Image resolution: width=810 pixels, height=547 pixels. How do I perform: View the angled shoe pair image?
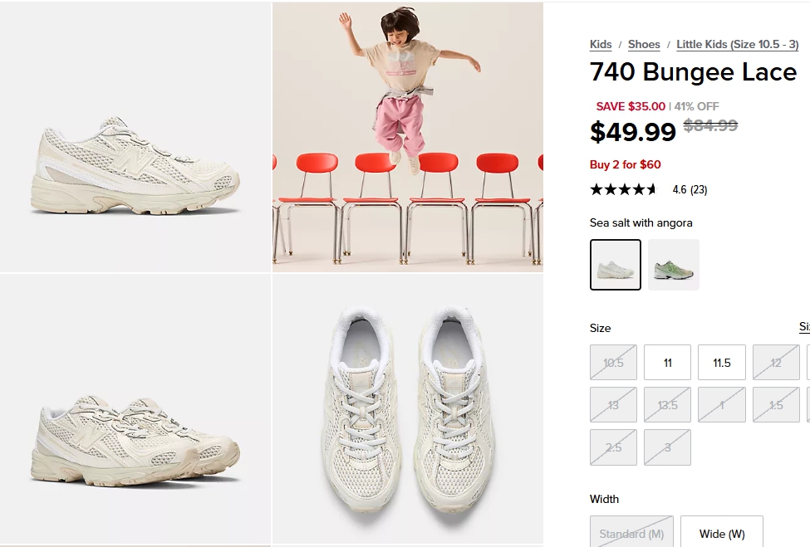pyautogui.click(x=135, y=410)
